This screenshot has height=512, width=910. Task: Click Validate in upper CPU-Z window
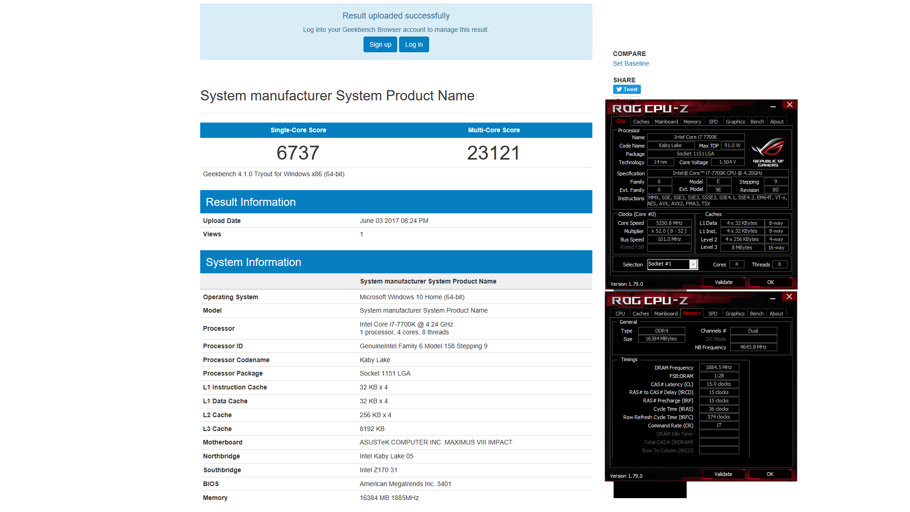click(x=724, y=282)
